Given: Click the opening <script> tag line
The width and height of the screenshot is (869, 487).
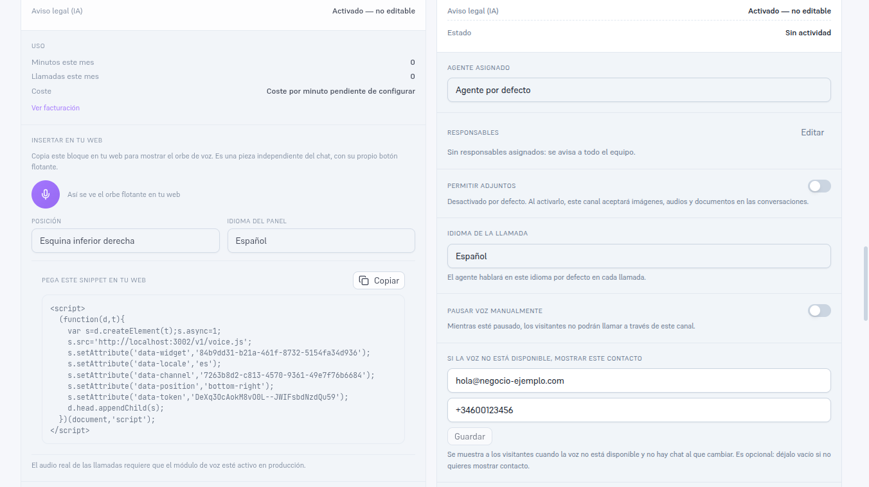Looking at the screenshot, I should click(67, 309).
